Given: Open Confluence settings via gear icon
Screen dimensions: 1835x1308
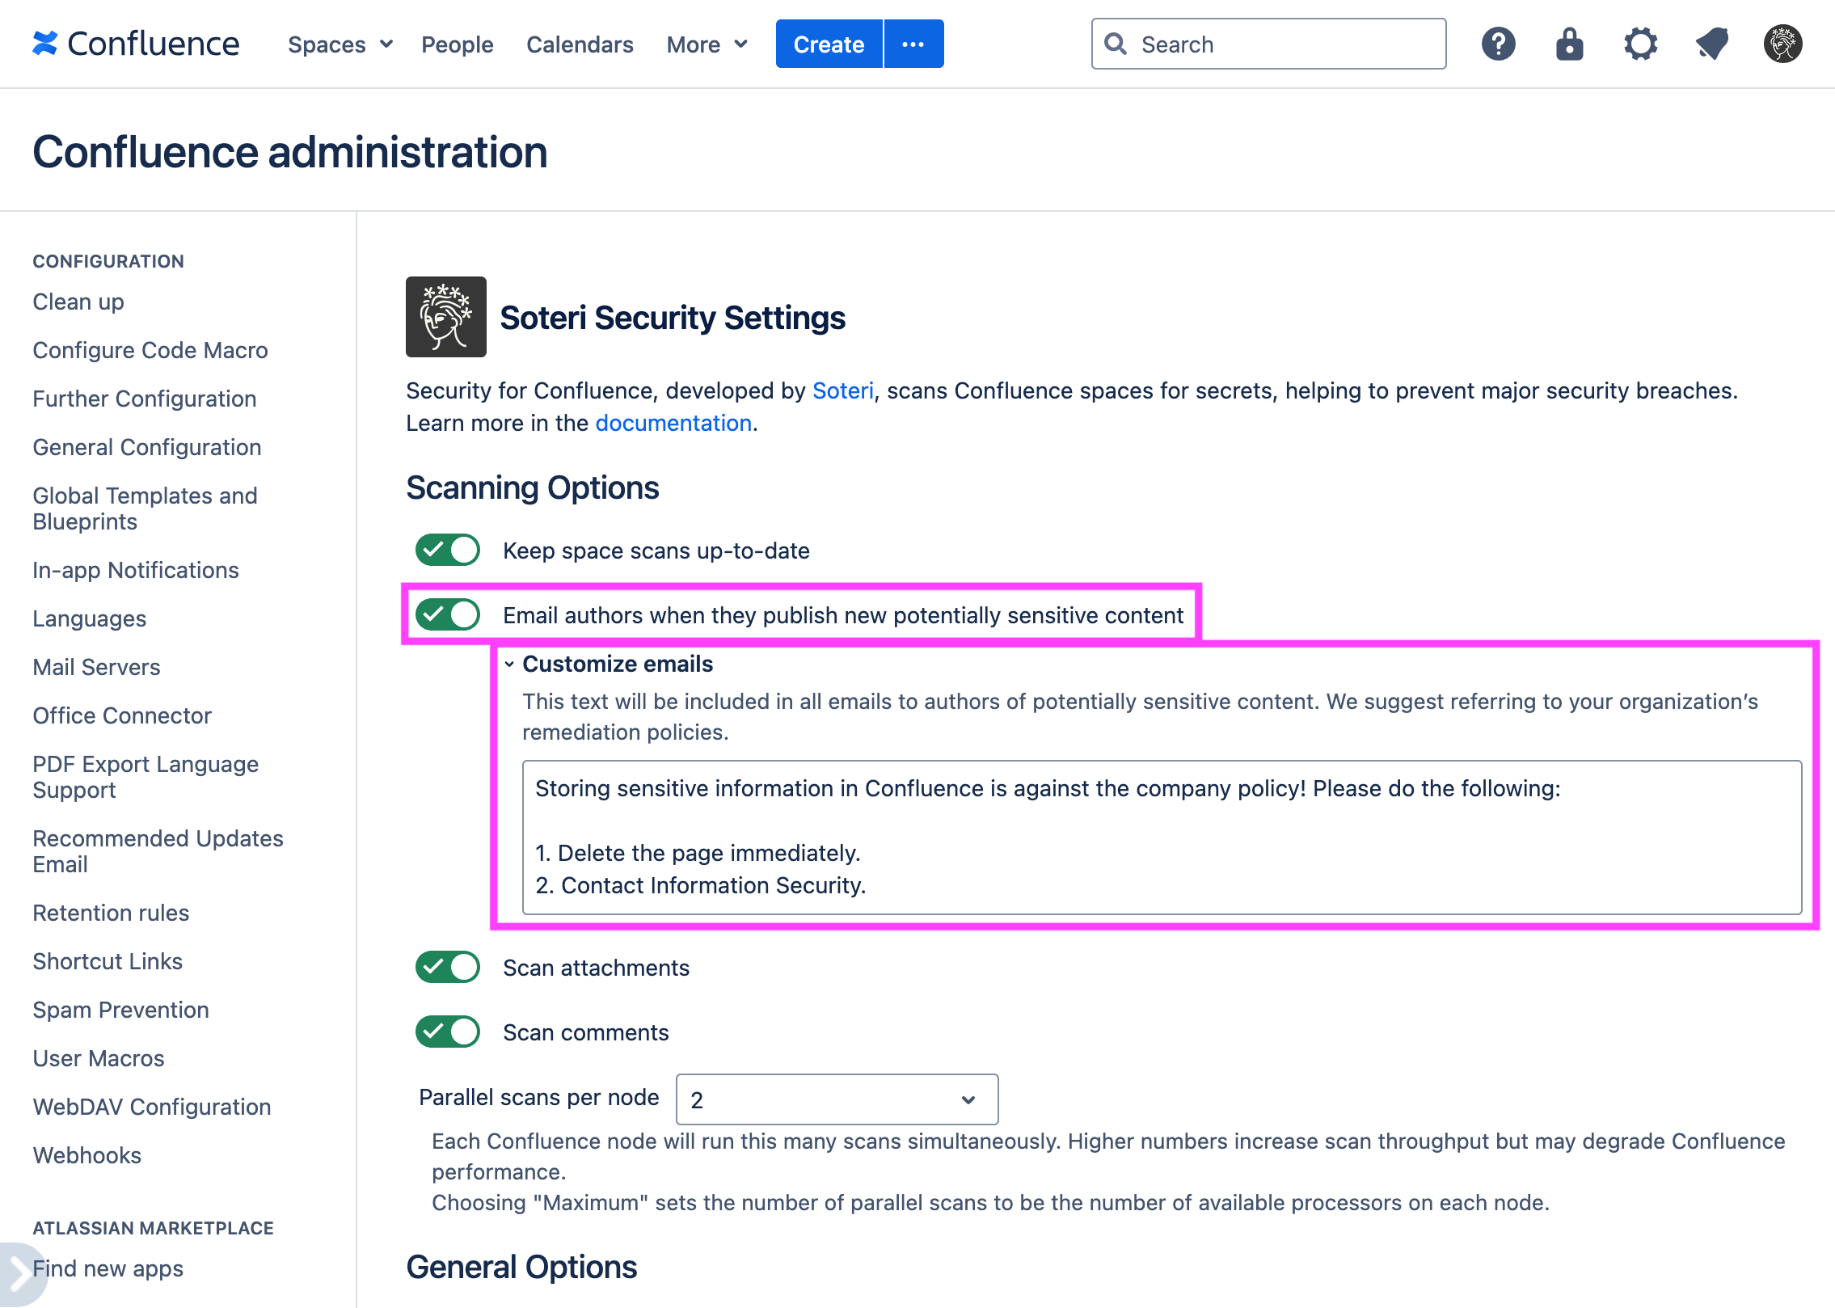Looking at the screenshot, I should click(x=1640, y=44).
